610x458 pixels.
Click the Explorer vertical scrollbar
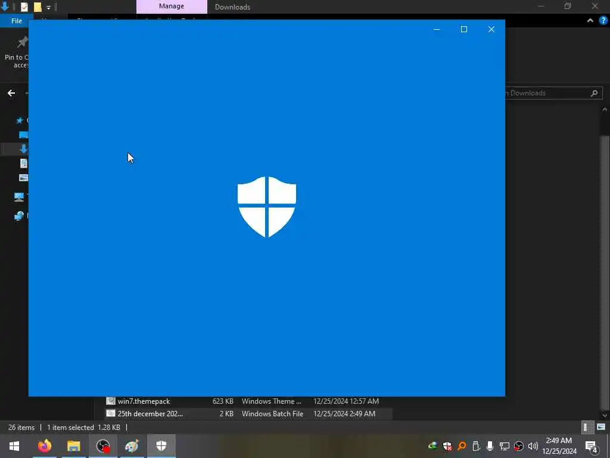coord(605,273)
